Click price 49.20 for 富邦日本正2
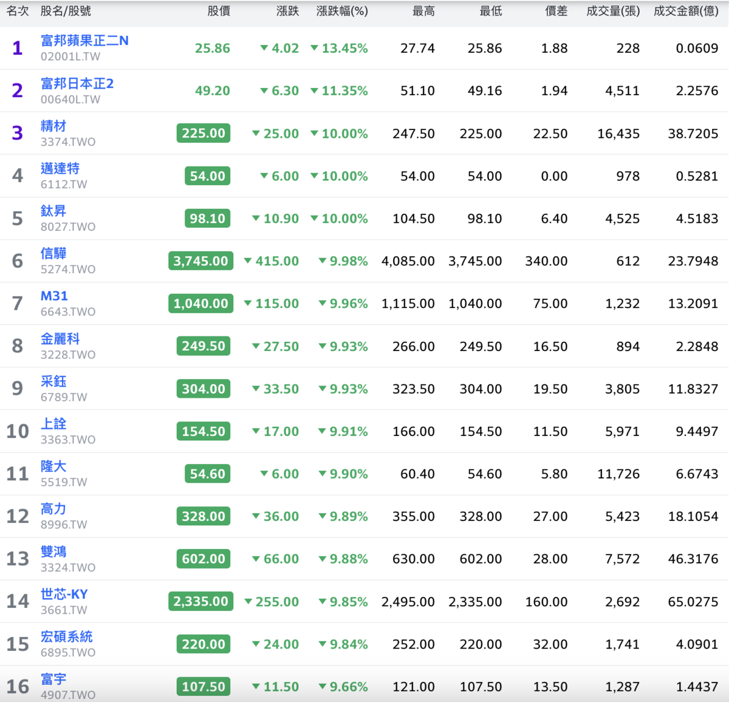 coord(213,91)
